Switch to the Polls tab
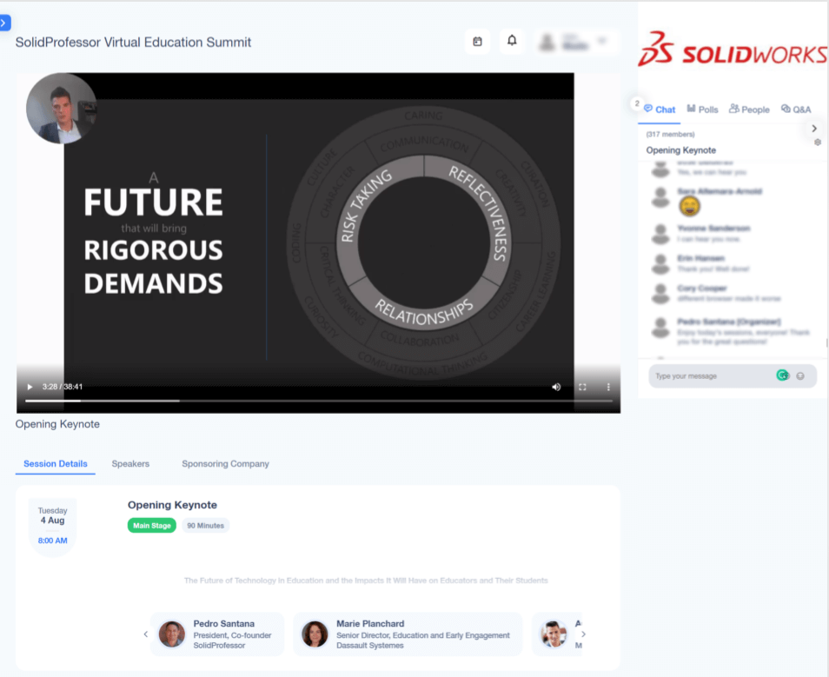 [x=702, y=110]
